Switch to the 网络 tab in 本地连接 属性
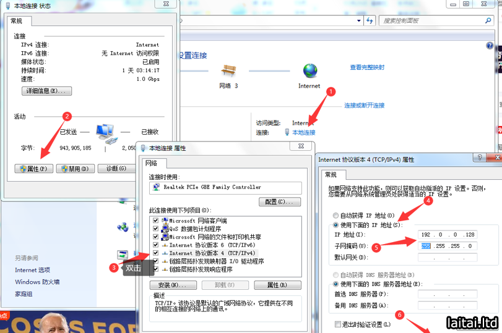 [152, 163]
